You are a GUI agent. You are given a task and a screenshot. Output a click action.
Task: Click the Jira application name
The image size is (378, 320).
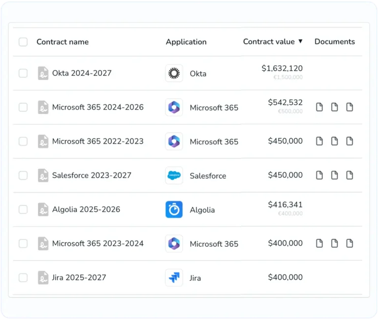(195, 278)
